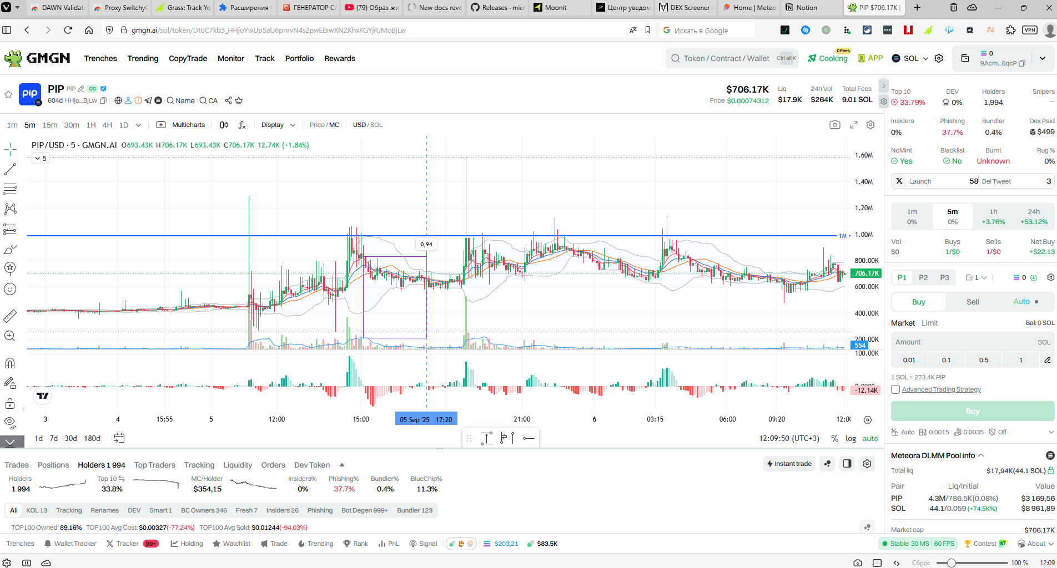Viewport: 1057px width, 568px height.
Task: Switch chart currency to SOL
Action: tap(377, 125)
